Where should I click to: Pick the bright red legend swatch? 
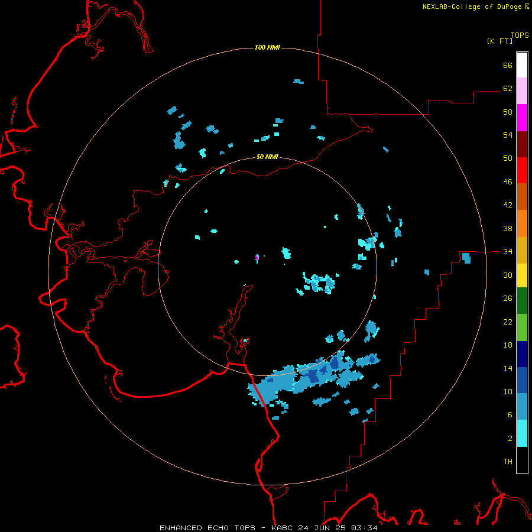522,170
